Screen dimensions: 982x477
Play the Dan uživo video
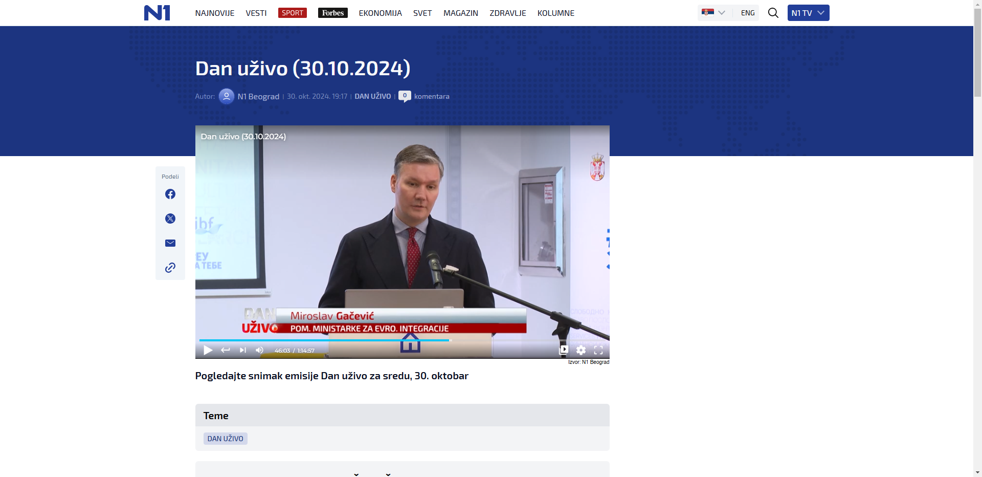[208, 350]
